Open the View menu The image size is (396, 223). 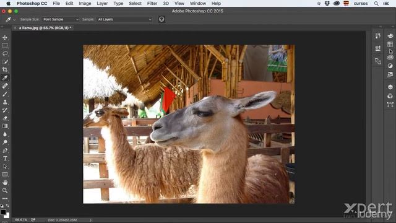point(179,3)
